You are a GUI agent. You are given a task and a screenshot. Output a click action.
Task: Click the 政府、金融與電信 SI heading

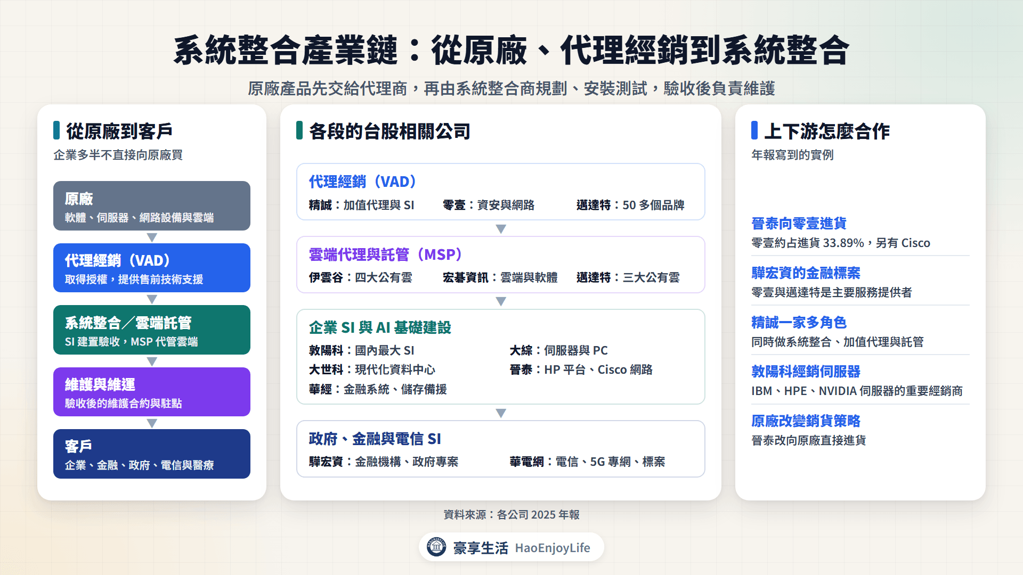[375, 439]
